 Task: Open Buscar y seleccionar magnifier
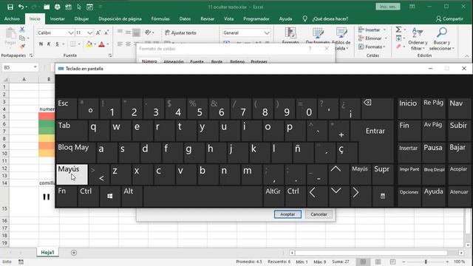click(442, 38)
